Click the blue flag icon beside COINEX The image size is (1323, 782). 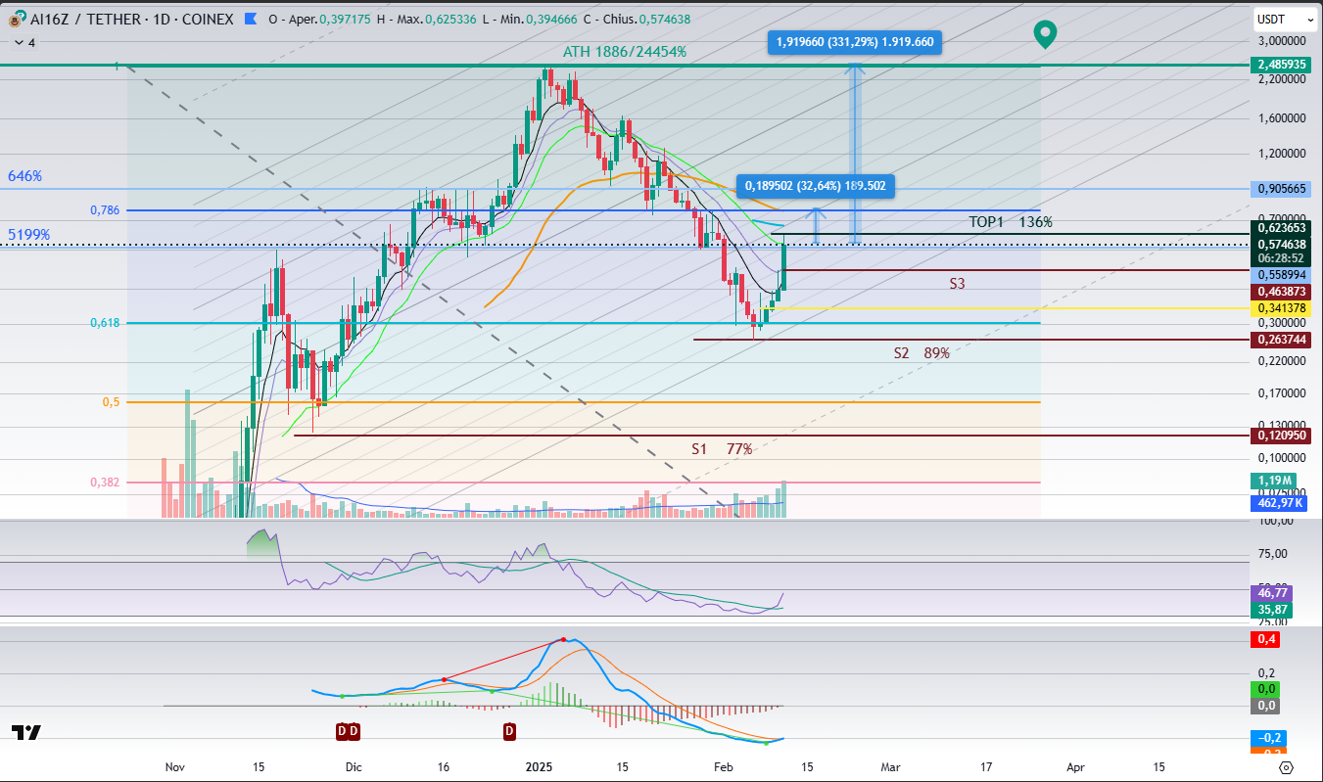pos(253,18)
